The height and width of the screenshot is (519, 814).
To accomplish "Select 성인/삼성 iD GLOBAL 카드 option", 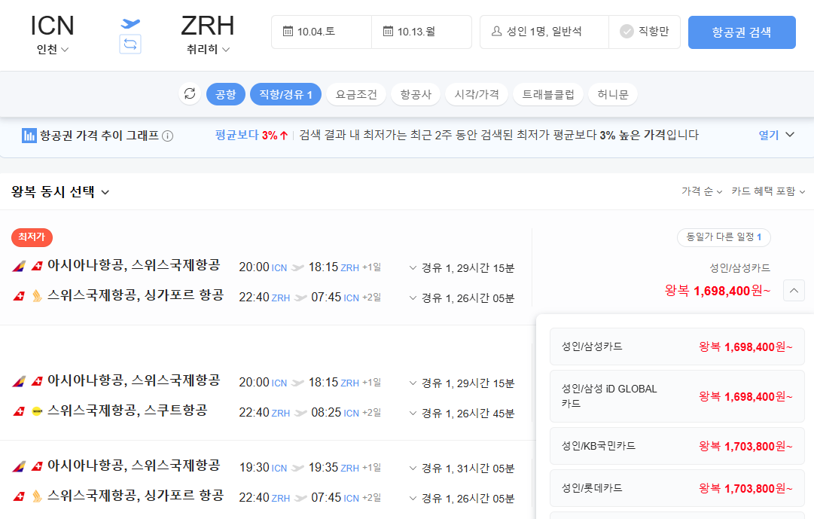I will coord(677,396).
